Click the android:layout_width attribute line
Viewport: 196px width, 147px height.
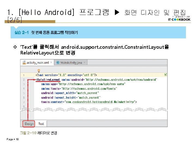pos(70,93)
